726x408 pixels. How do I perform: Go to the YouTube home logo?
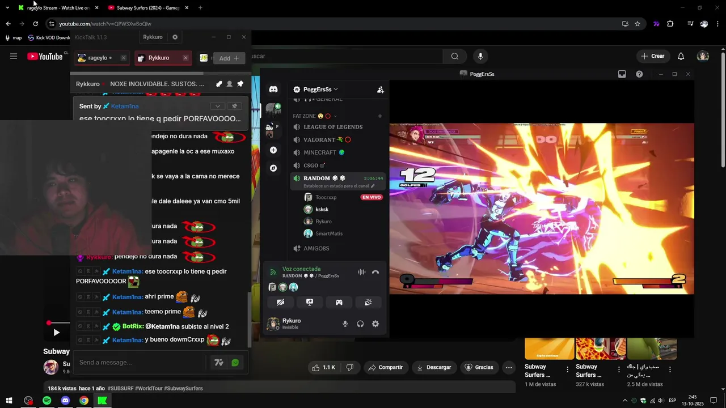click(45, 56)
